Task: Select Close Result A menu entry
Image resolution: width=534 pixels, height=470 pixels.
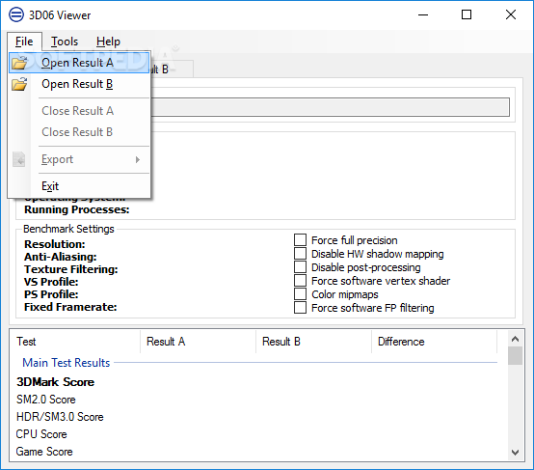Action: coord(79,111)
